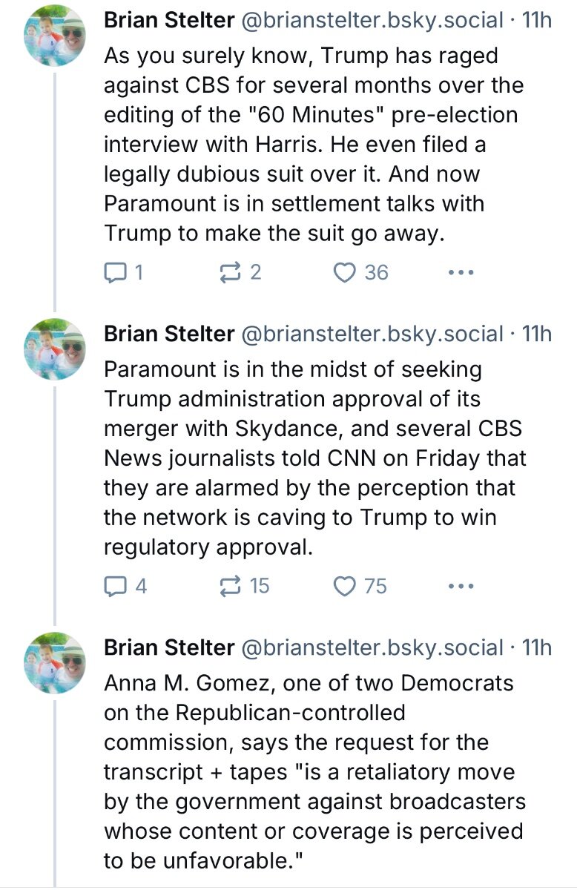Open more options on the Skydance merger post
This screenshot has height=890, width=577.
pos(461,587)
